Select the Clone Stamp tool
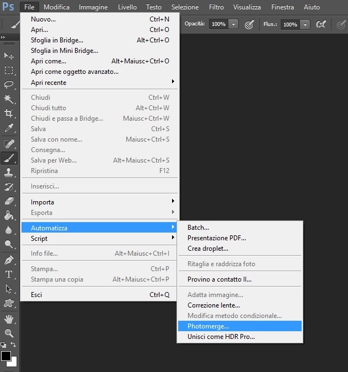This screenshot has height=372, width=348. pyautogui.click(x=9, y=172)
